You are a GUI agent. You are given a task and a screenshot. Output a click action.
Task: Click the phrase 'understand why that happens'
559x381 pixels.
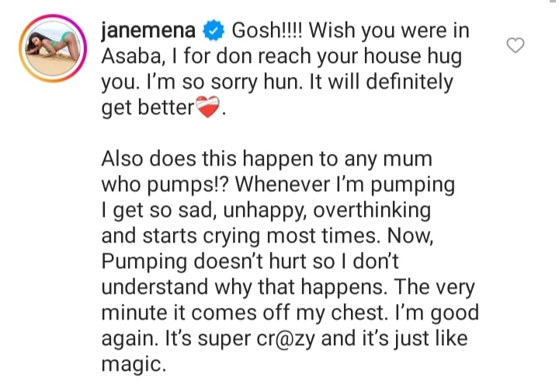coord(241,288)
